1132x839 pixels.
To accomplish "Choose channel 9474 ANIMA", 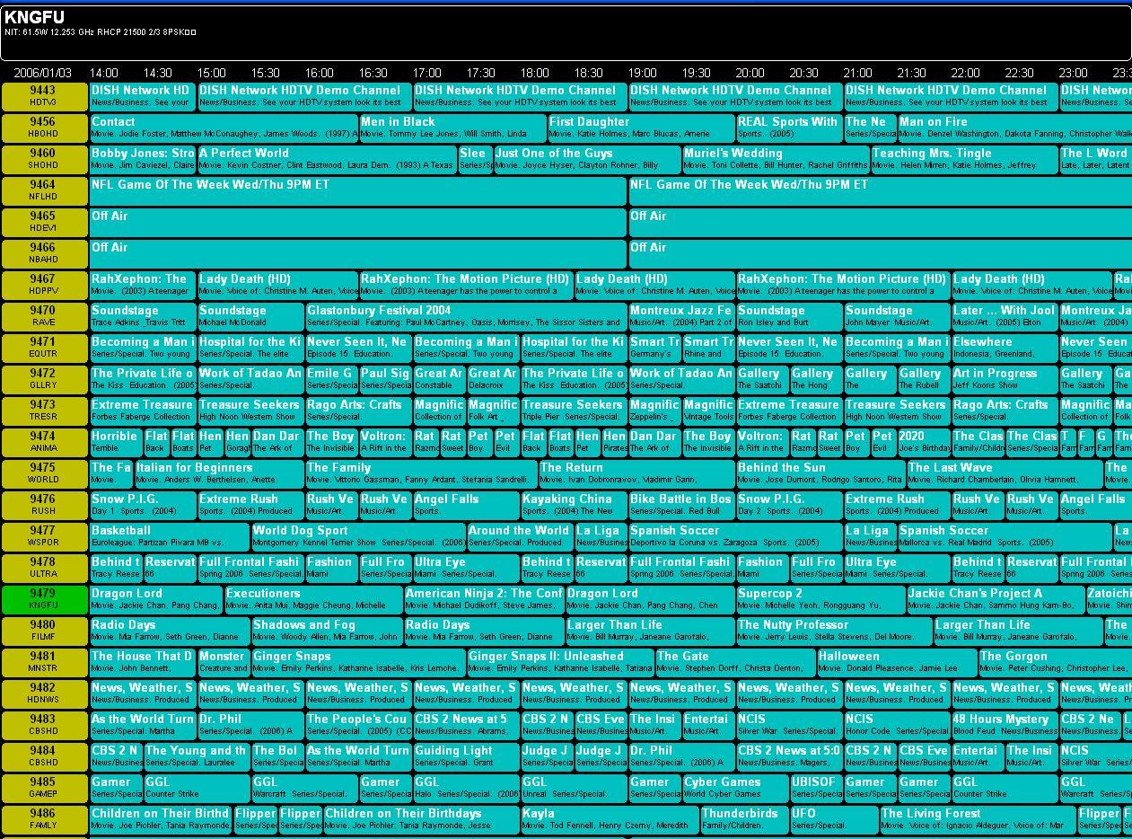I will (44, 442).
